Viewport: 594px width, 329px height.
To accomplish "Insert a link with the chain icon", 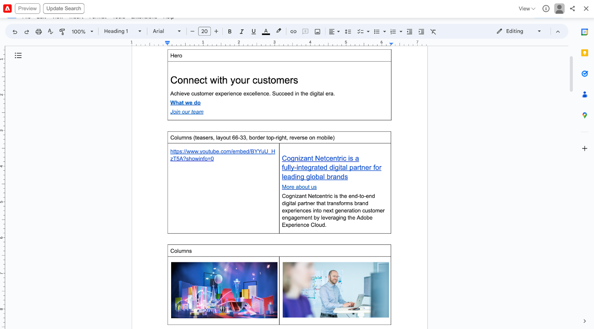I will click(x=293, y=32).
